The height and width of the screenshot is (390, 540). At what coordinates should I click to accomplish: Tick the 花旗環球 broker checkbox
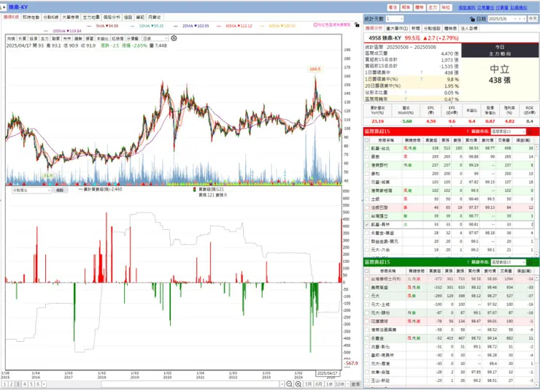pyautogui.click(x=367, y=321)
